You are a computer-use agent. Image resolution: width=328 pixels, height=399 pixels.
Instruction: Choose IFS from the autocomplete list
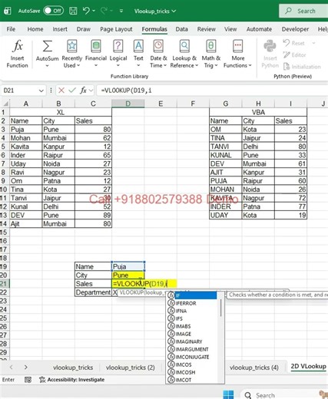192,318
